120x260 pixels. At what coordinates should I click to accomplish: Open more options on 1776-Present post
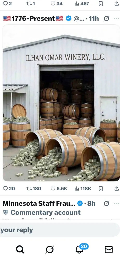(117, 18)
